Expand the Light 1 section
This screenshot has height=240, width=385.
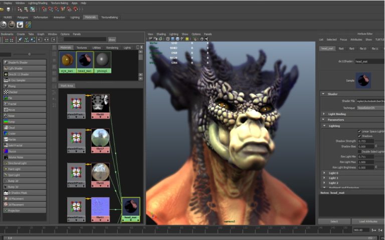click(324, 178)
